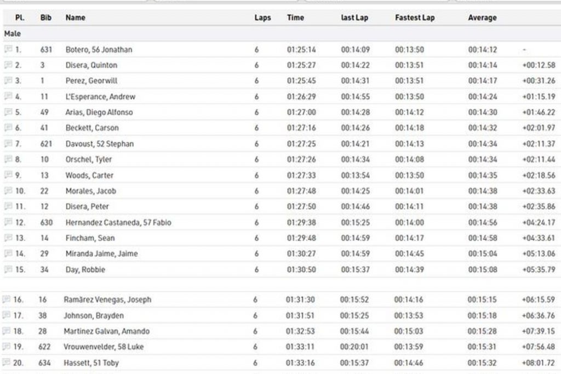Select the row icon for Tyler Orschel
561x374 pixels.
8,159
